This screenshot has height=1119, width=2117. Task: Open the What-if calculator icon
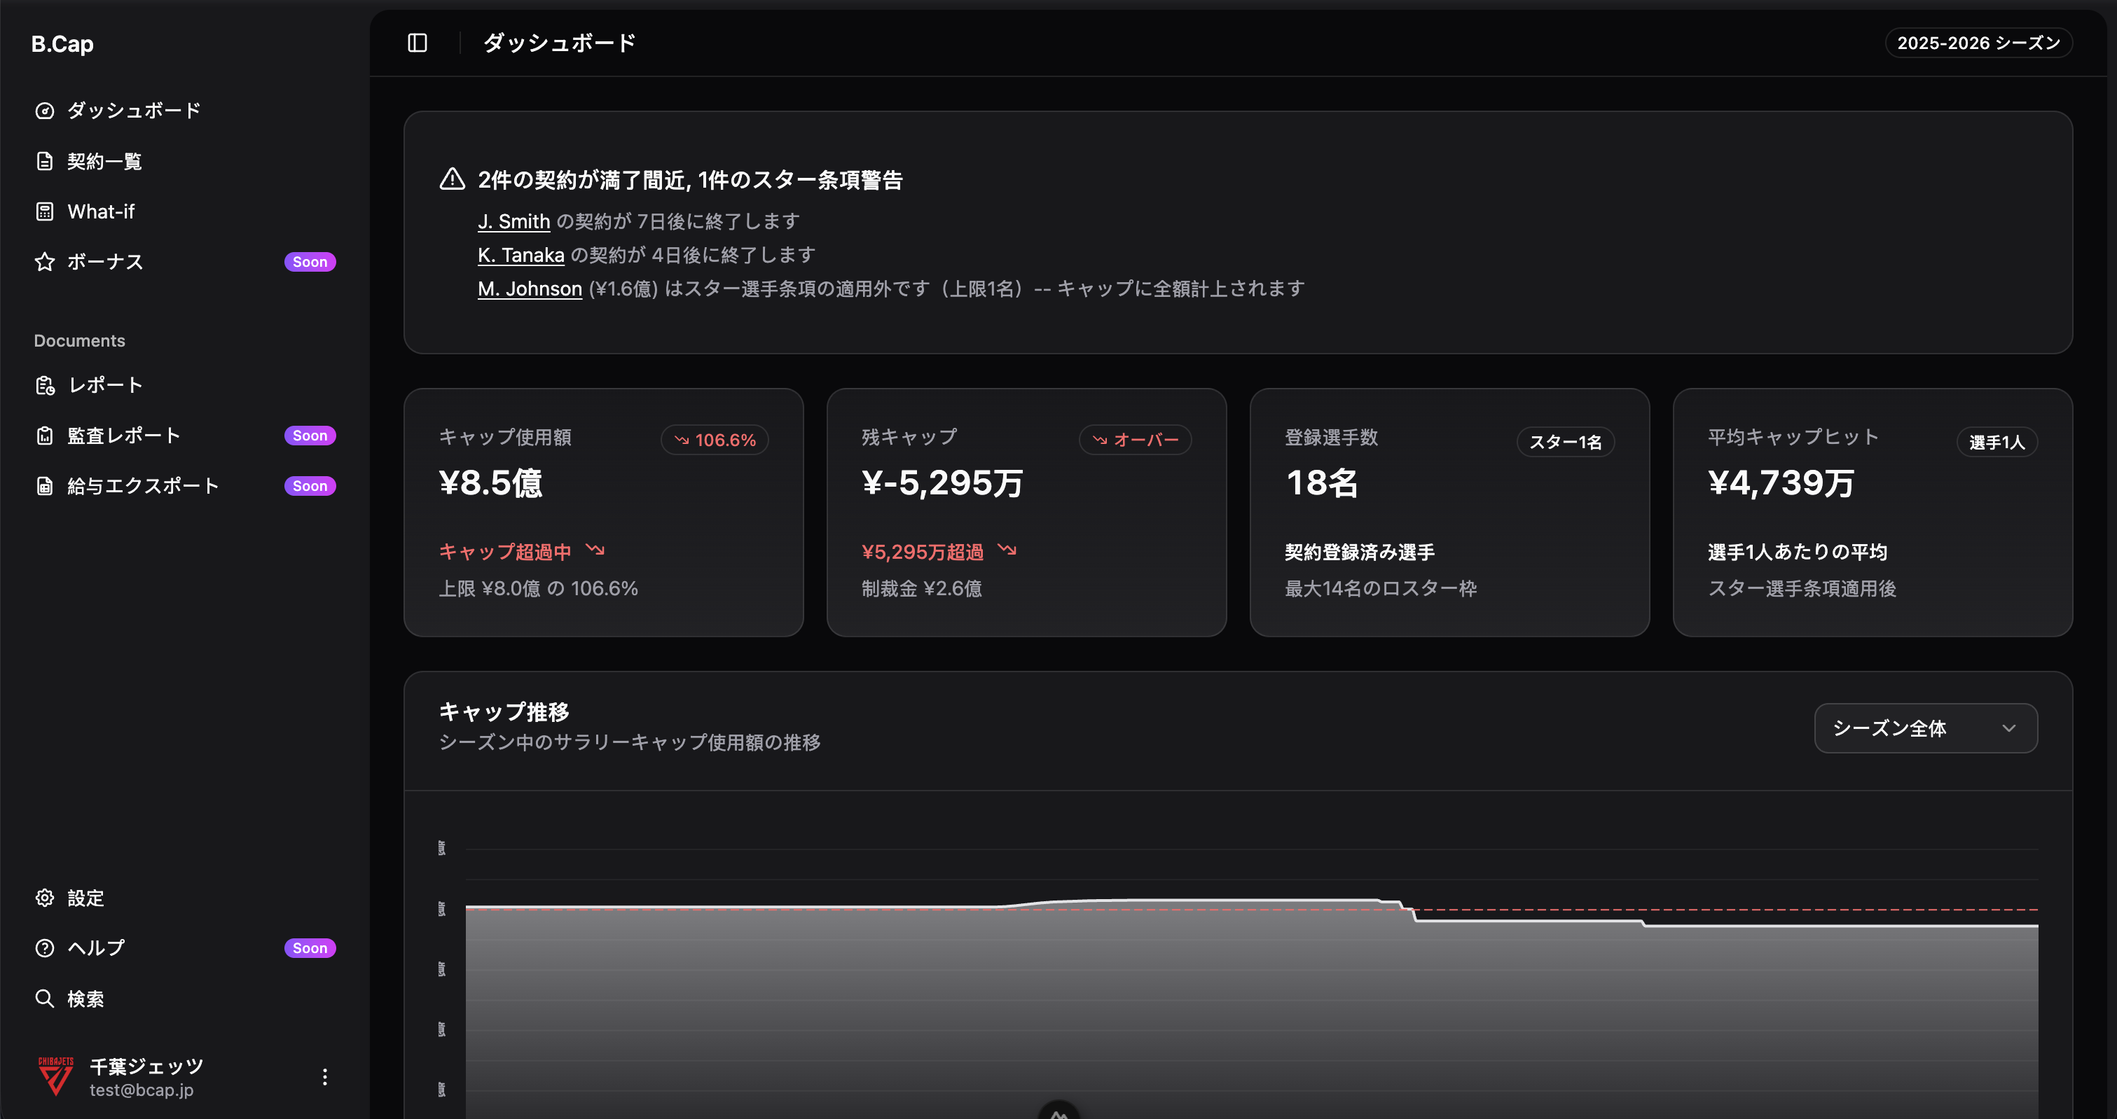coord(46,211)
